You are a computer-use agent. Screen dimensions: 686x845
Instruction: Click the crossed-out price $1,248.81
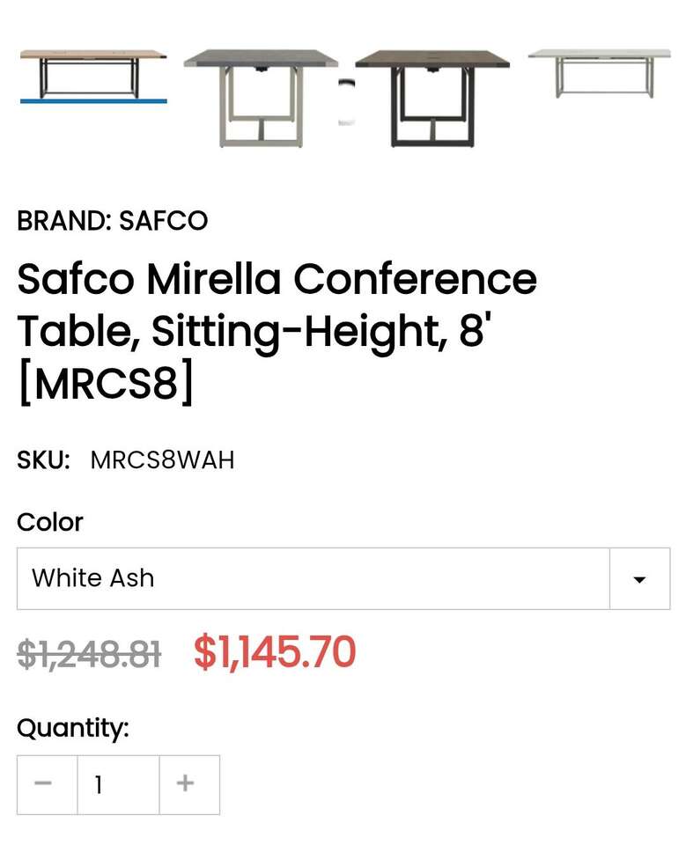coord(89,654)
